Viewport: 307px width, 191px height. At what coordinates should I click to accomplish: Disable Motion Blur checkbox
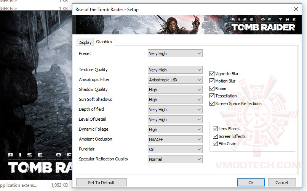point(212,81)
